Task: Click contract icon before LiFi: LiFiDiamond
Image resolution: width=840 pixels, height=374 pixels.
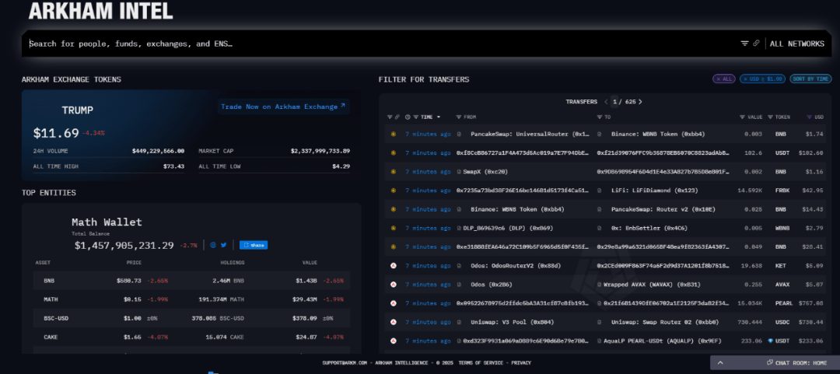Action: (600, 190)
